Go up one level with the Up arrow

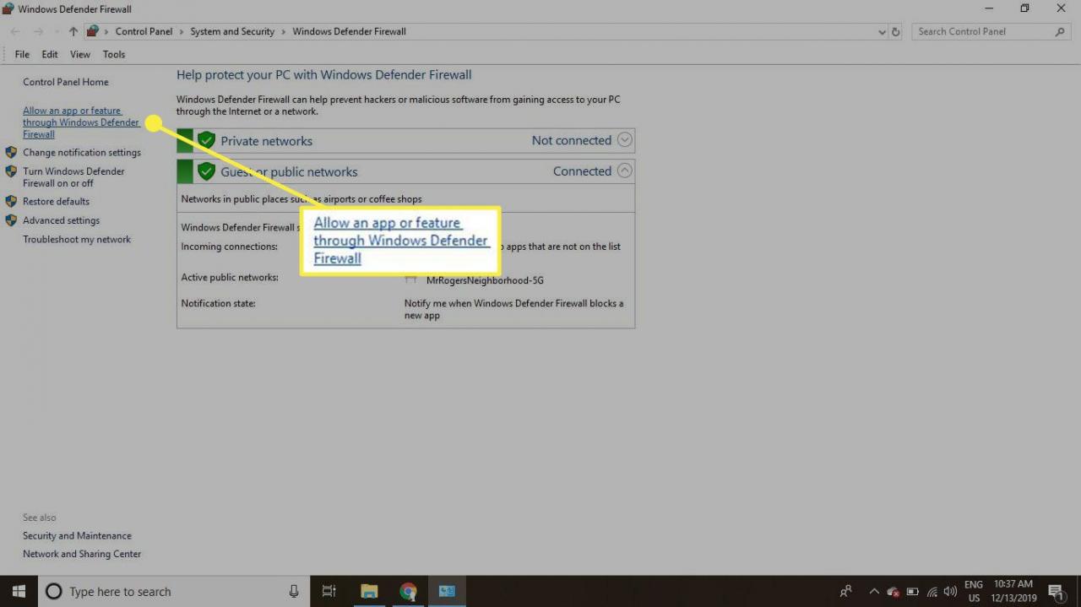coord(73,31)
